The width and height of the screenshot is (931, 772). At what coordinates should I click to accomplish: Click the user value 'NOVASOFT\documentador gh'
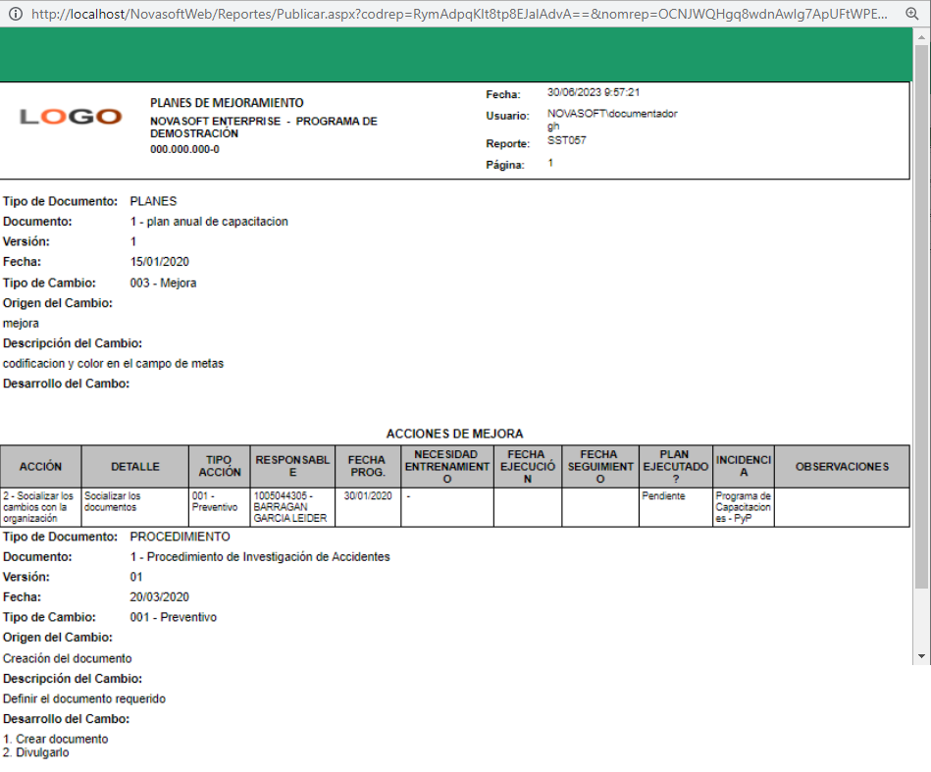pos(612,120)
